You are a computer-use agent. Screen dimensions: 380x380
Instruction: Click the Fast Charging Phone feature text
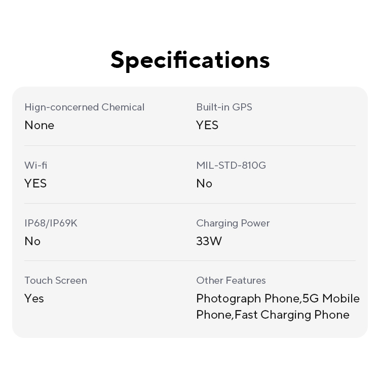pos(292,315)
